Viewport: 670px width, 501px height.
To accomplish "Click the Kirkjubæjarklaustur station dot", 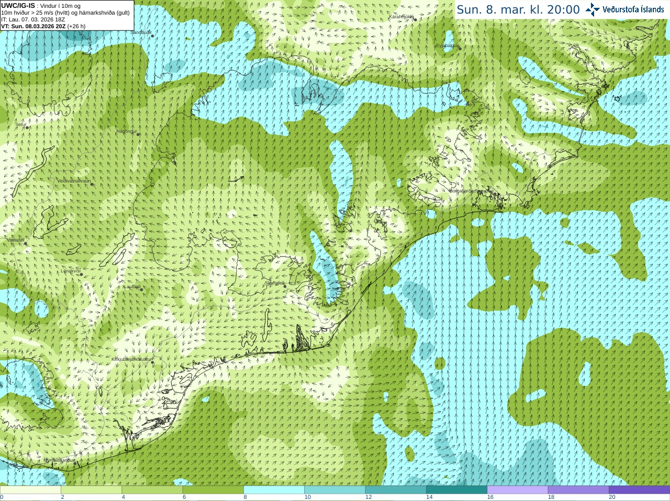I will coord(152,362).
